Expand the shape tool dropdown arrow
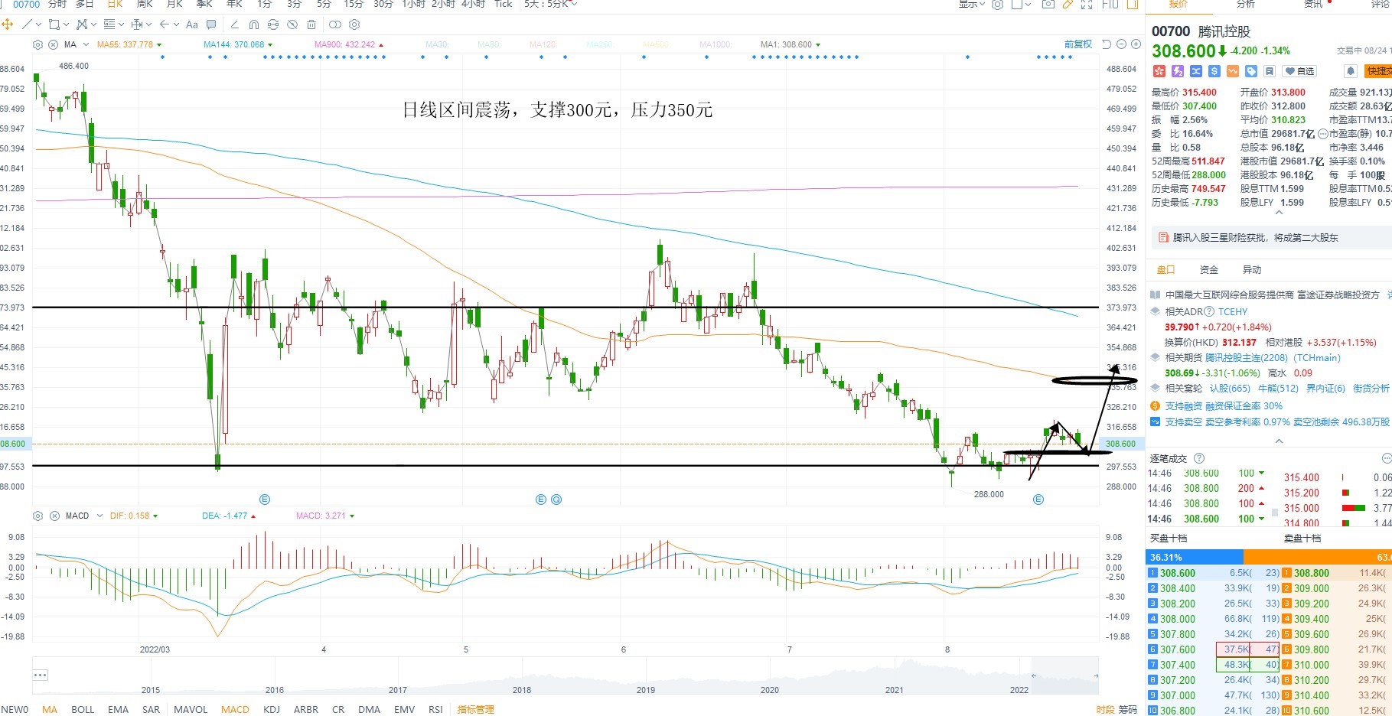This screenshot has width=1392, height=716. tap(66, 24)
